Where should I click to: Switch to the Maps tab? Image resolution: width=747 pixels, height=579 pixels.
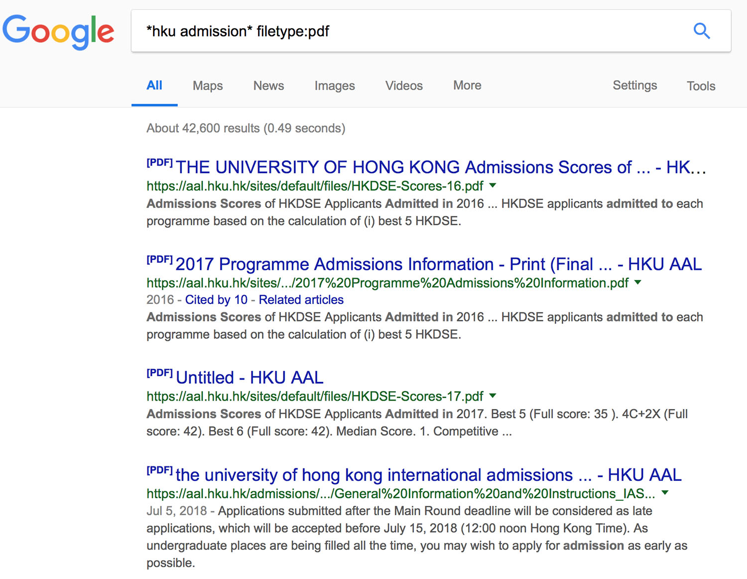click(x=208, y=86)
